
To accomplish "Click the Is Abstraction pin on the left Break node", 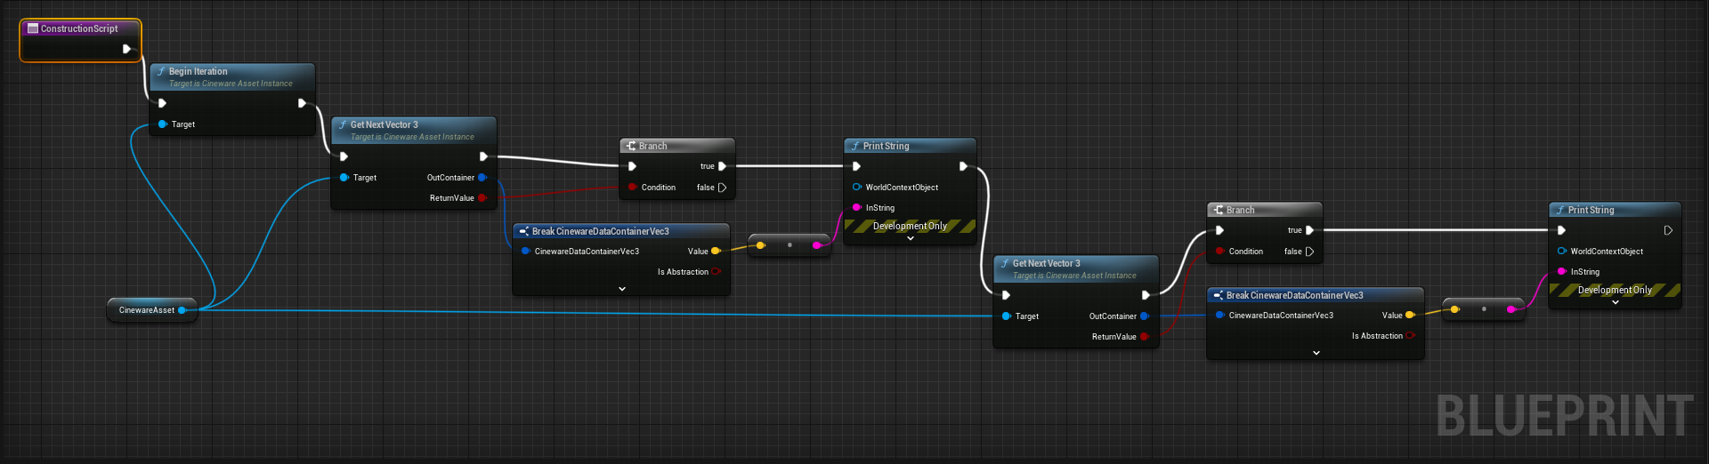I will (716, 272).
